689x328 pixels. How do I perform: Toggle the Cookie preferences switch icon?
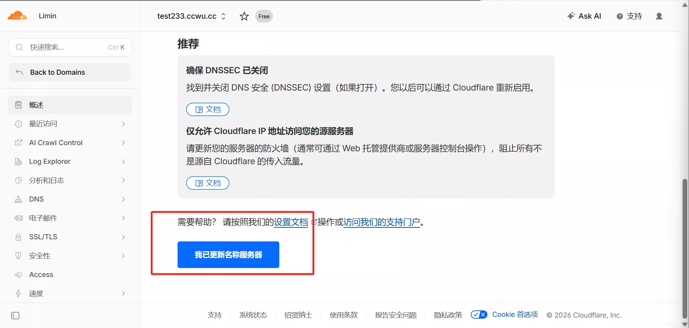tap(479, 315)
